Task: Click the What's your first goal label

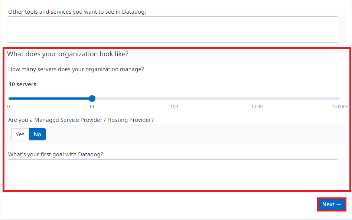Action: click(56, 154)
